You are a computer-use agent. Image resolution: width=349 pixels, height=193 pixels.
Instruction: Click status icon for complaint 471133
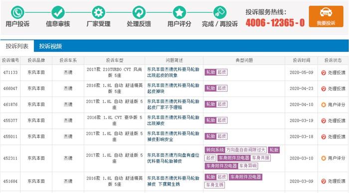[324, 73]
